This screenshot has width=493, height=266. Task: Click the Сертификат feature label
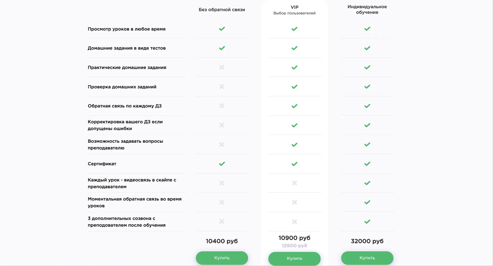coord(102,164)
